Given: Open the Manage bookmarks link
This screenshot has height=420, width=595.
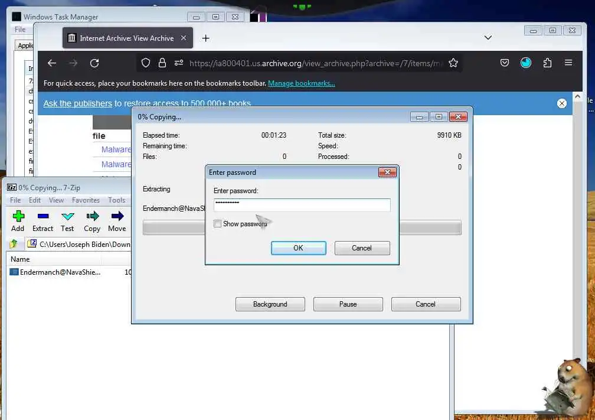Looking at the screenshot, I should (x=301, y=83).
